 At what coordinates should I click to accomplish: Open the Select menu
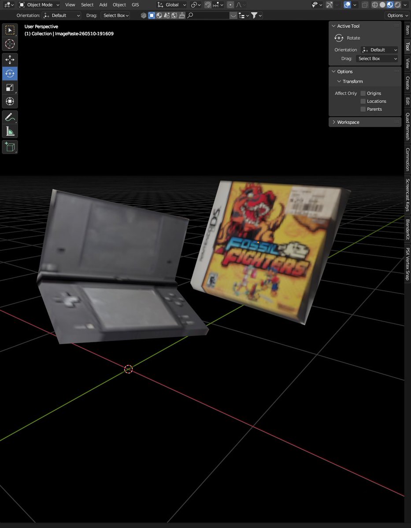click(87, 5)
